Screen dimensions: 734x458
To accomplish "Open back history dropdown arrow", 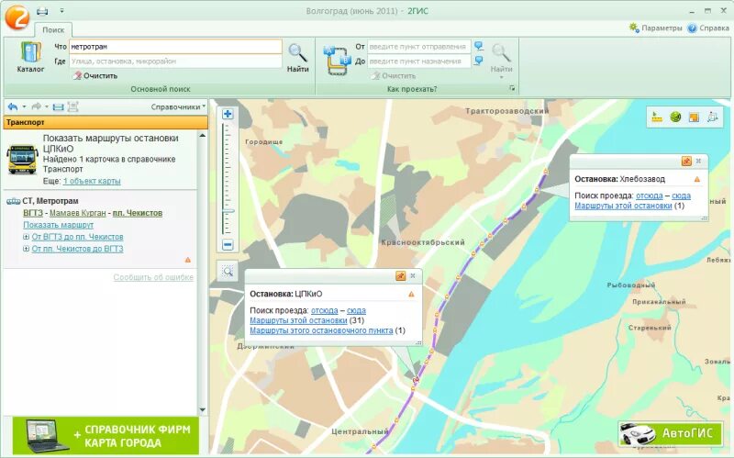I will click(24, 106).
